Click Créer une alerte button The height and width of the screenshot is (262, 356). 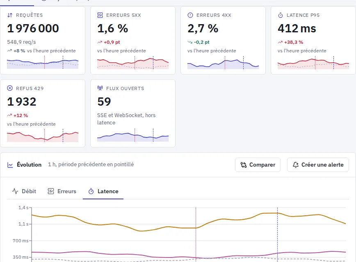tap(318, 165)
